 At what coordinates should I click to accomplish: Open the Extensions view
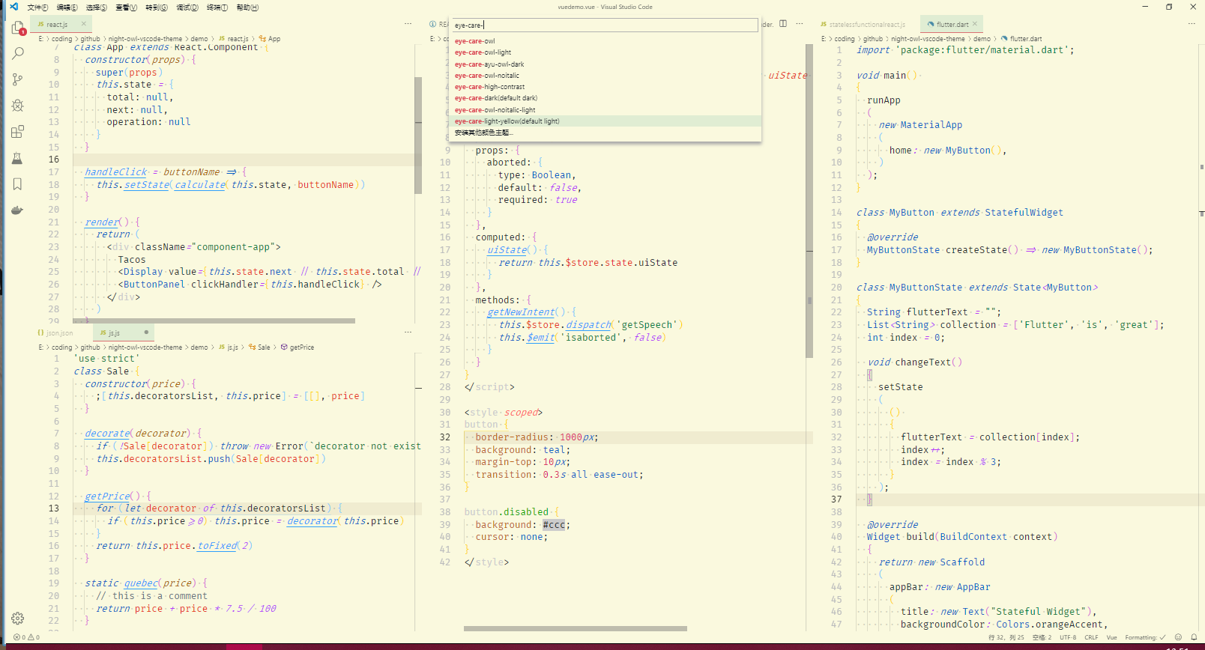coord(18,132)
